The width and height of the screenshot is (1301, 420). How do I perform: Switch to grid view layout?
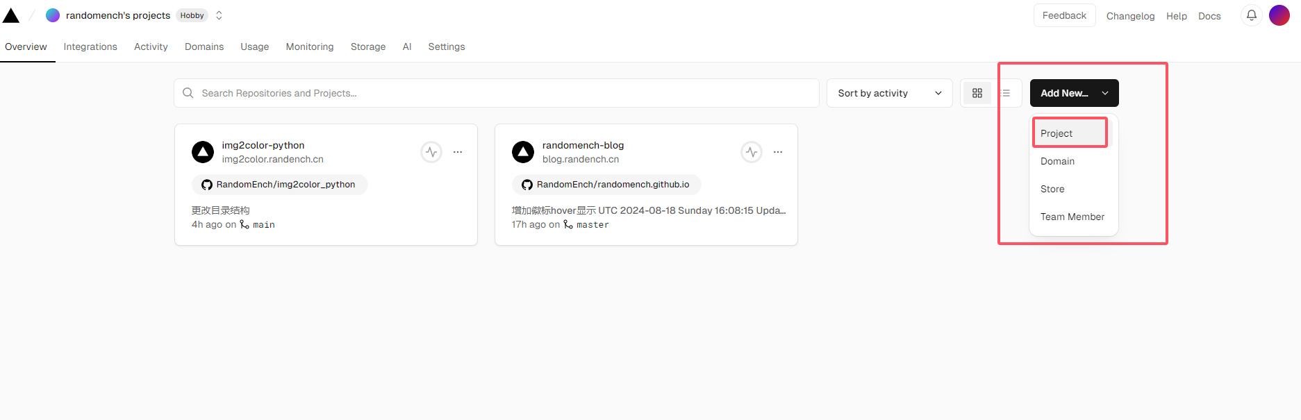[x=977, y=93]
